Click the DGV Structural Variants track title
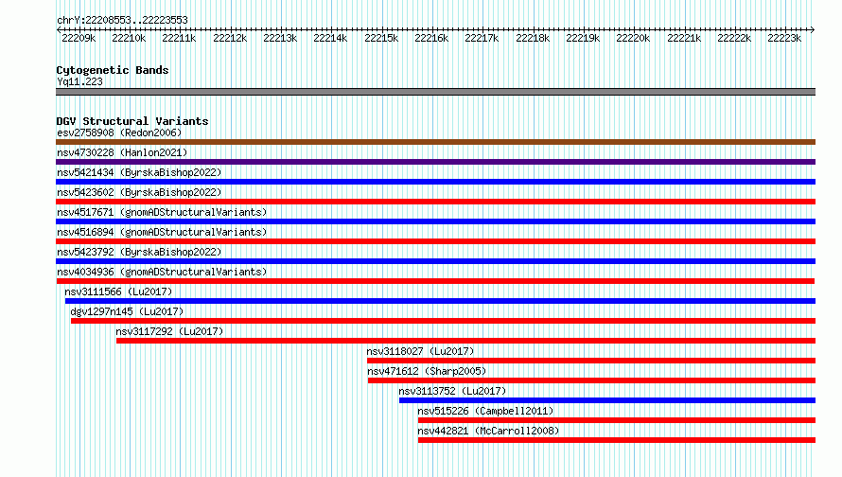 pos(132,121)
